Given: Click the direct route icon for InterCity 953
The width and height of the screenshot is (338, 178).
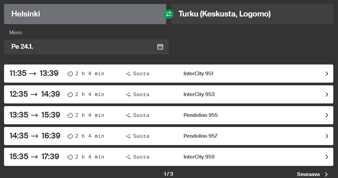Looking at the screenshot, I should (128, 95).
